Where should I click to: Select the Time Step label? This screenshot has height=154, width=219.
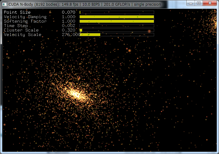click(16, 26)
